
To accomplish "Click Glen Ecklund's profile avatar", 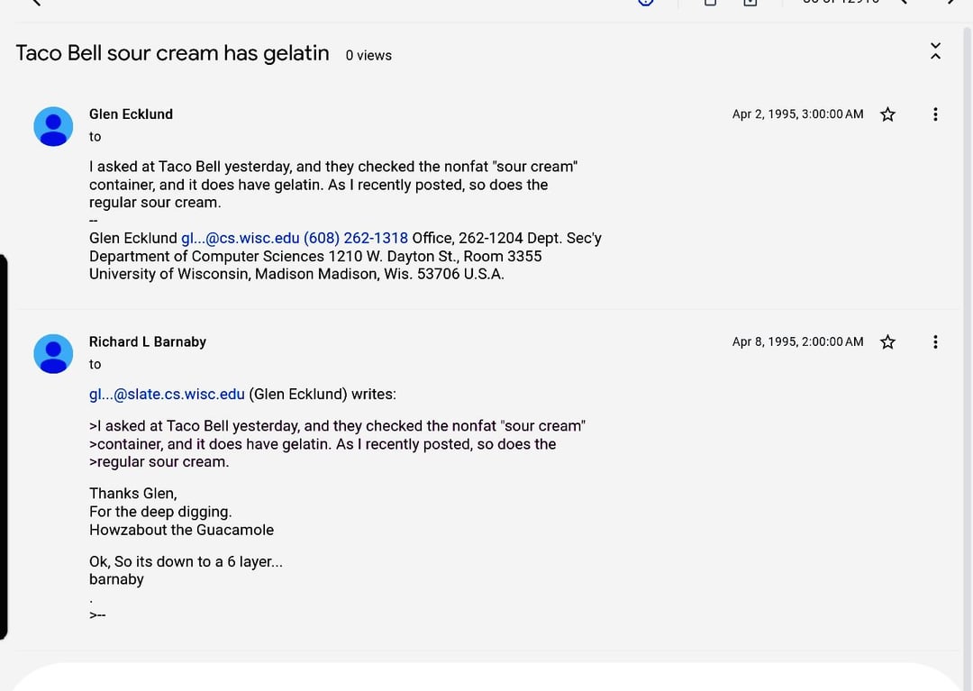I will pos(53,126).
